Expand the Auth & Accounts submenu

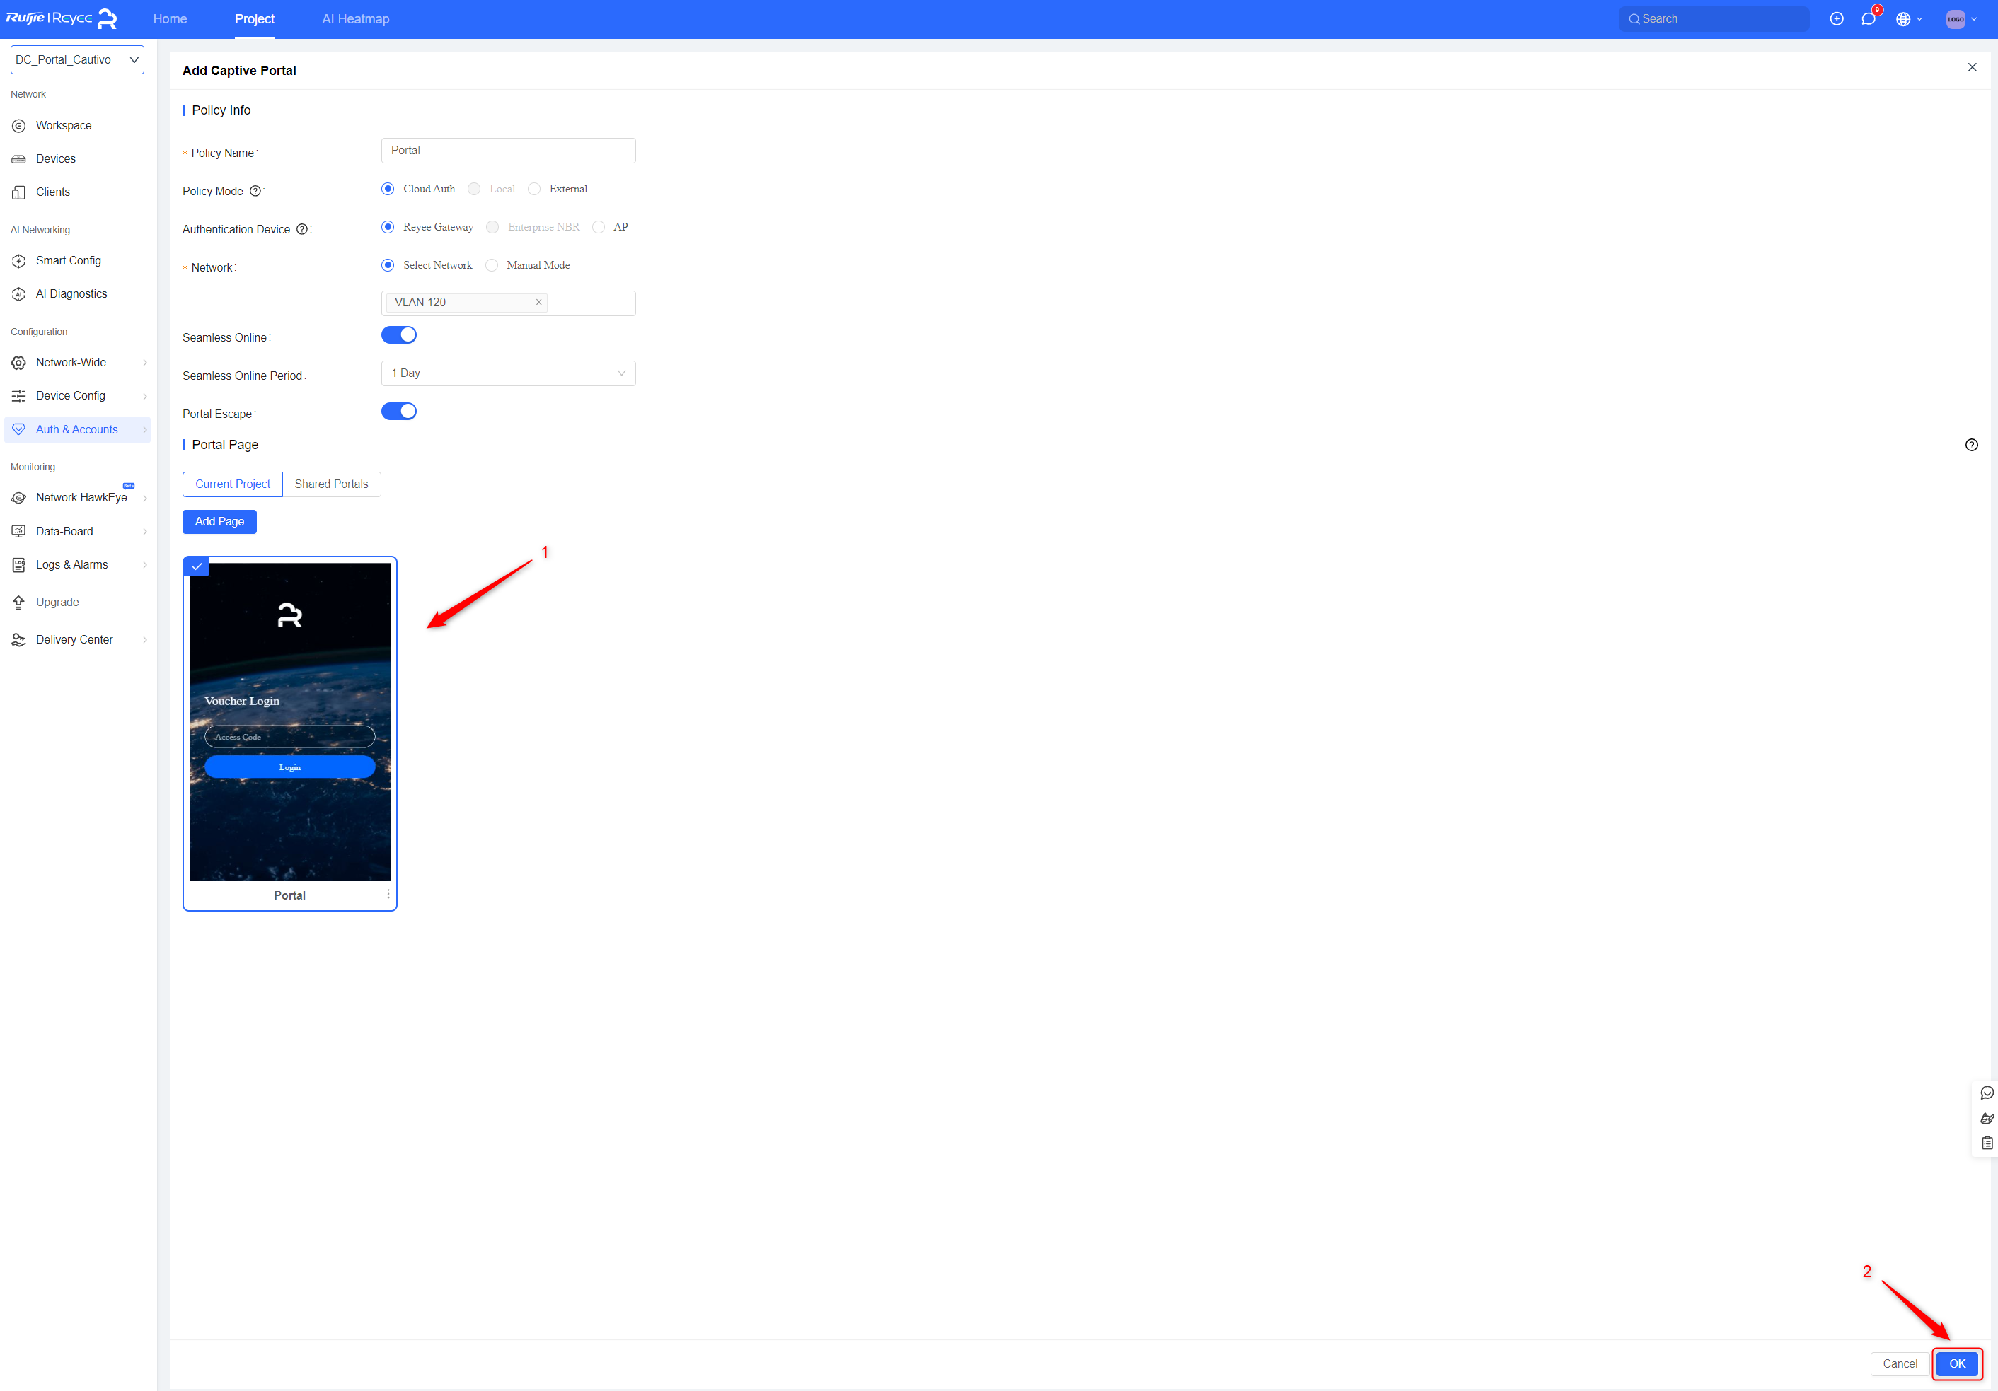coord(144,430)
